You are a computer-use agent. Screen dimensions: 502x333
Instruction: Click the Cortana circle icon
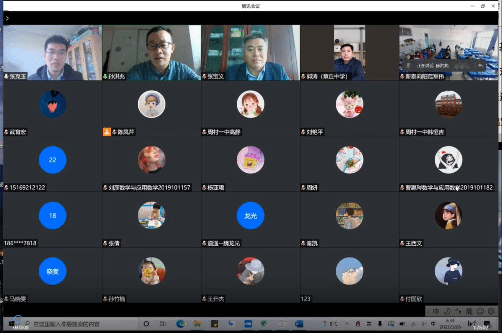point(146,324)
